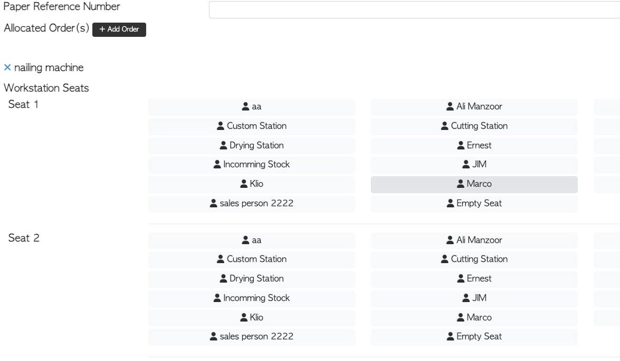The height and width of the screenshot is (361, 620).
Task: Assign JIM to Seat 1
Action: tap(474, 165)
